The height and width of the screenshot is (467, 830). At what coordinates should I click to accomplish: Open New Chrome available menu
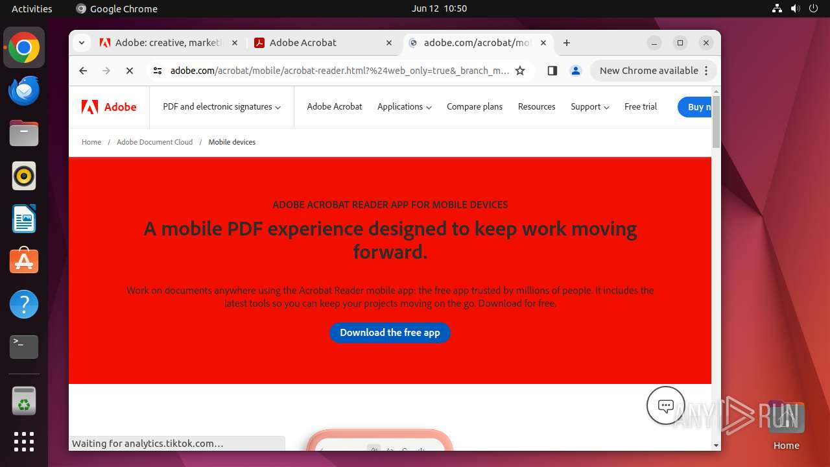pyautogui.click(x=653, y=71)
